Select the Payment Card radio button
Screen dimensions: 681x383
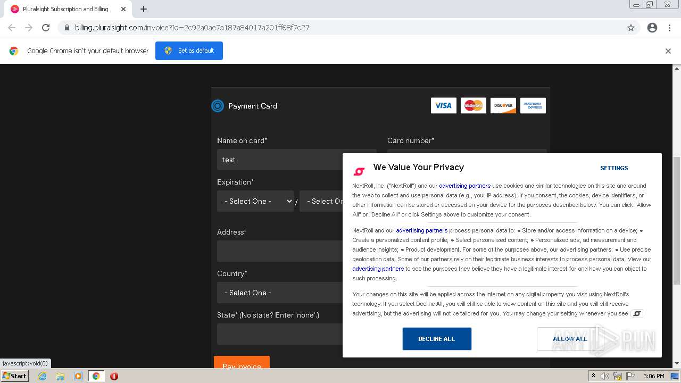(x=218, y=106)
